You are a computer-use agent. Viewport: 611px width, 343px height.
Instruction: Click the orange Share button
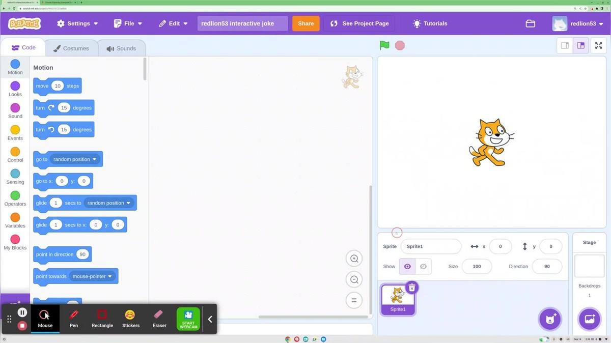(306, 23)
